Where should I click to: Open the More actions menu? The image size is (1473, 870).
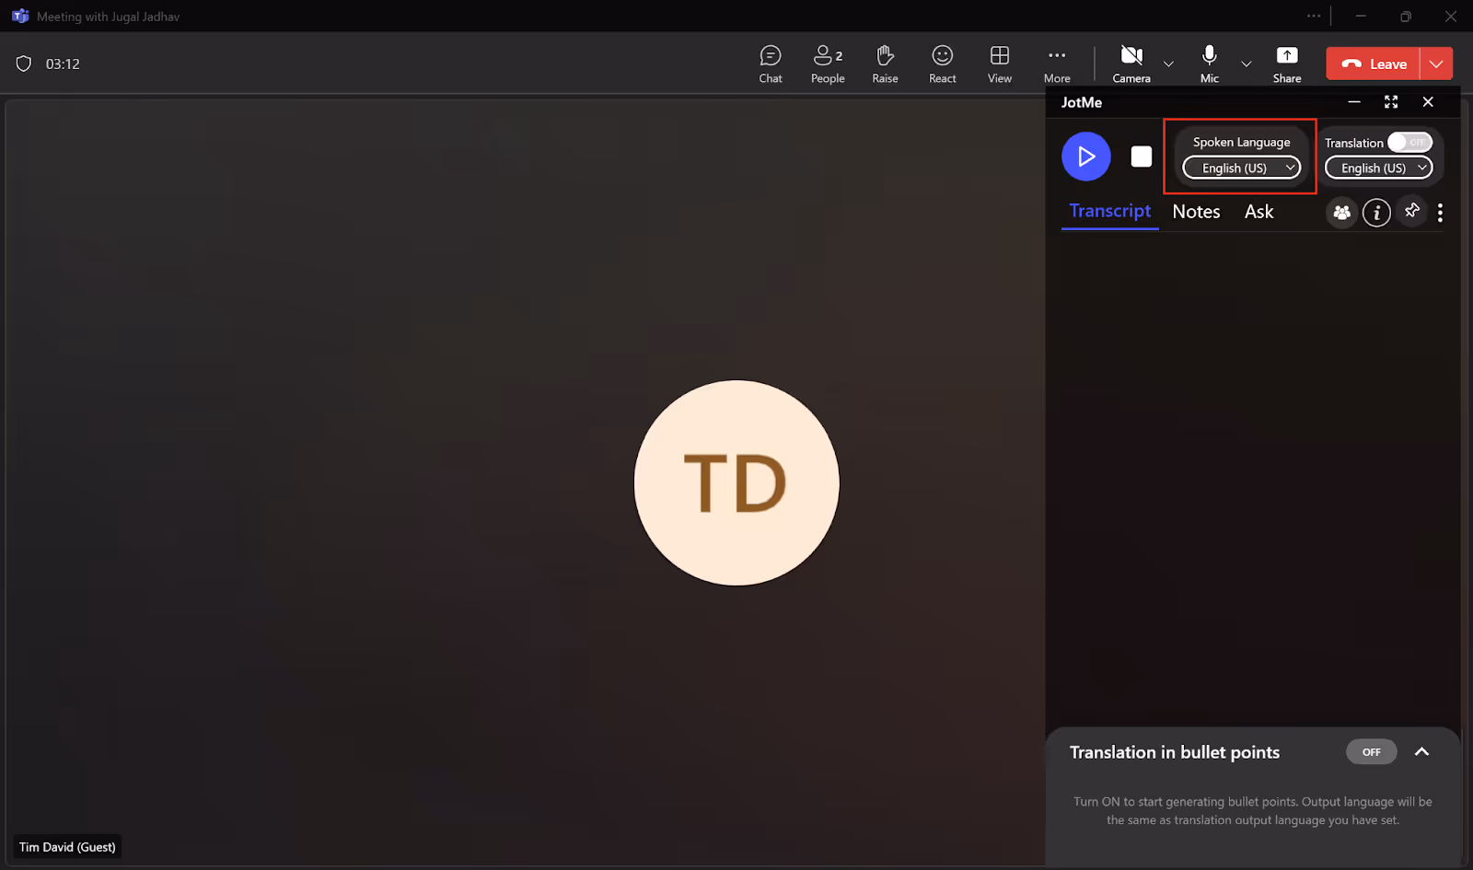coord(1057,64)
